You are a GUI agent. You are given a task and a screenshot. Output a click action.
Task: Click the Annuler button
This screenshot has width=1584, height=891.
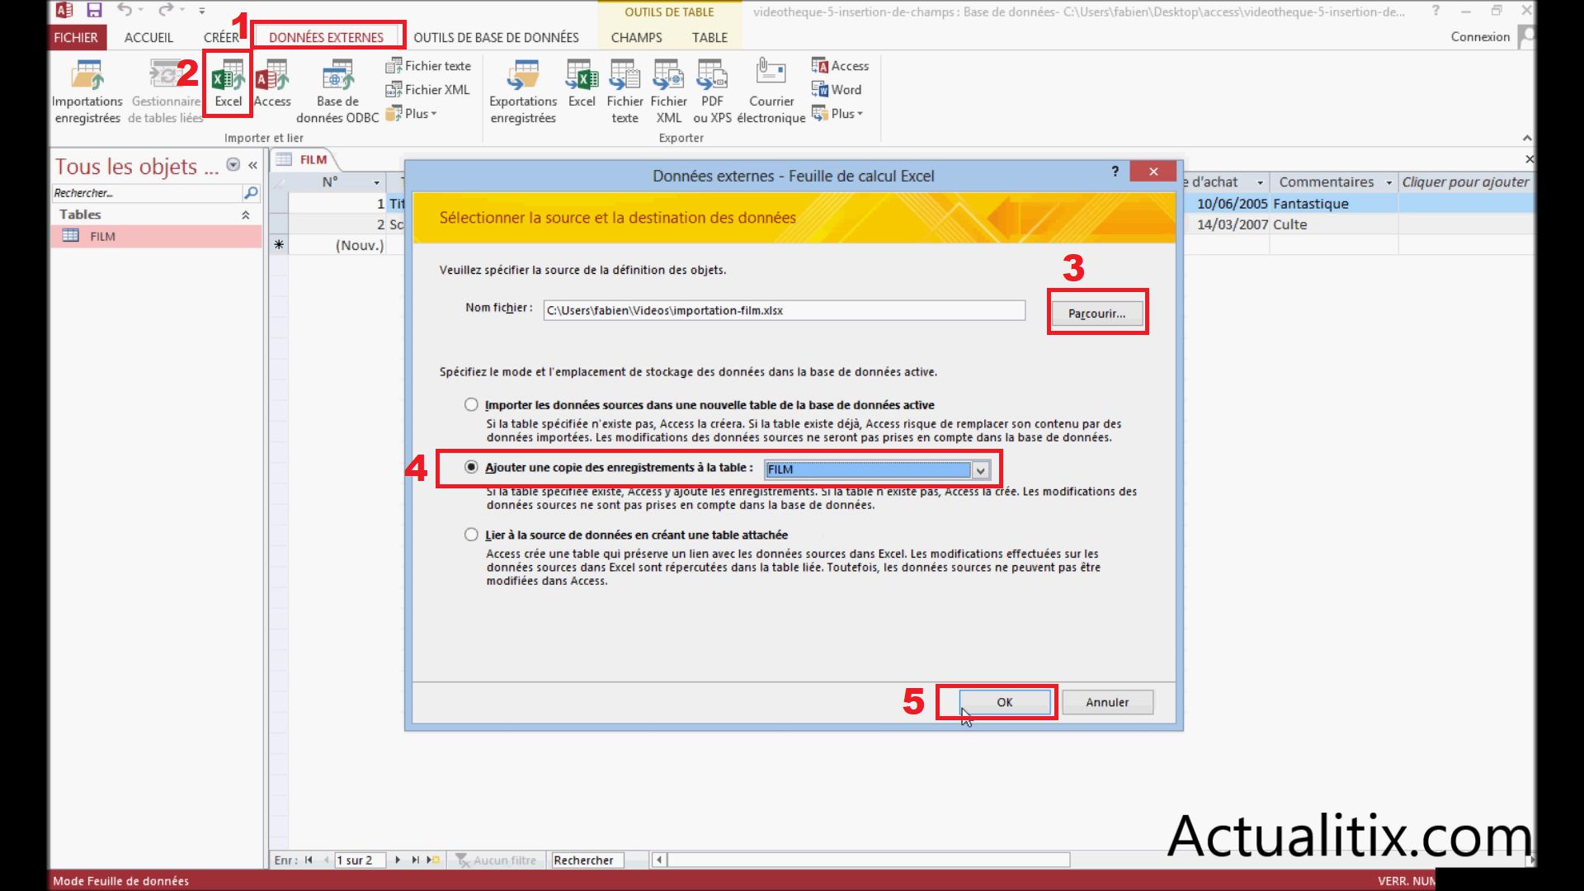click(x=1106, y=702)
